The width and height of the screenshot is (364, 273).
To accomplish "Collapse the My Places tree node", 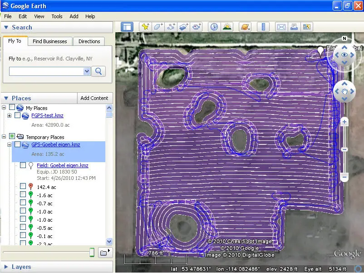I will click(x=4, y=107).
